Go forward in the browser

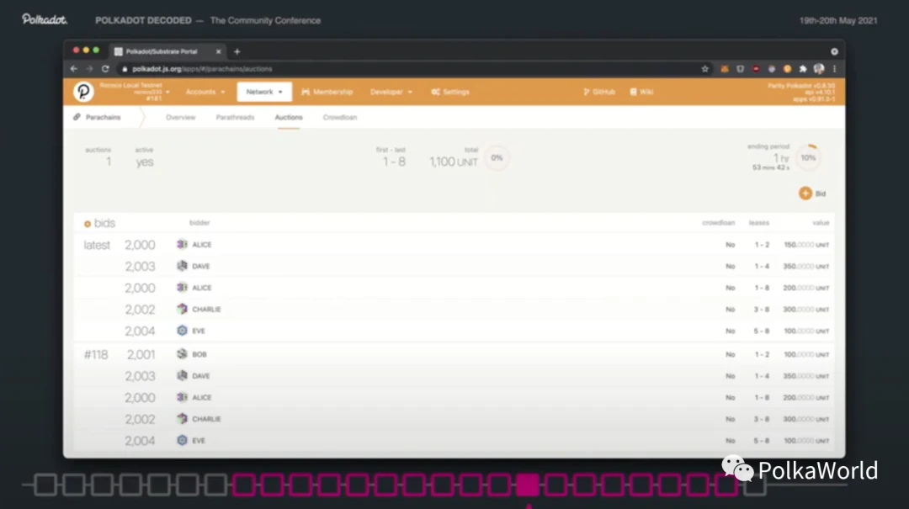pos(89,69)
